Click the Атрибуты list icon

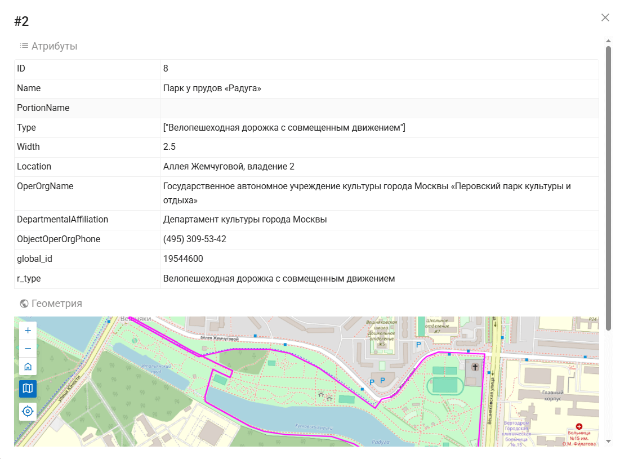[24, 46]
